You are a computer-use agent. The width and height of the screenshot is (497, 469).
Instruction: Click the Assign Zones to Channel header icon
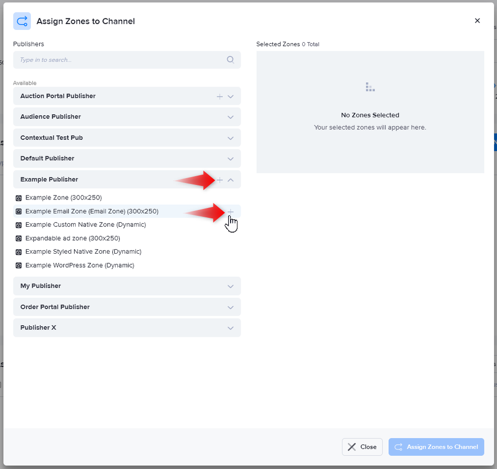tap(22, 21)
